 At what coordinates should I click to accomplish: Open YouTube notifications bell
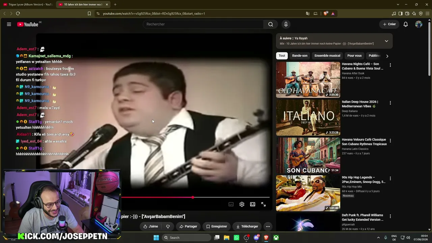(x=406, y=24)
